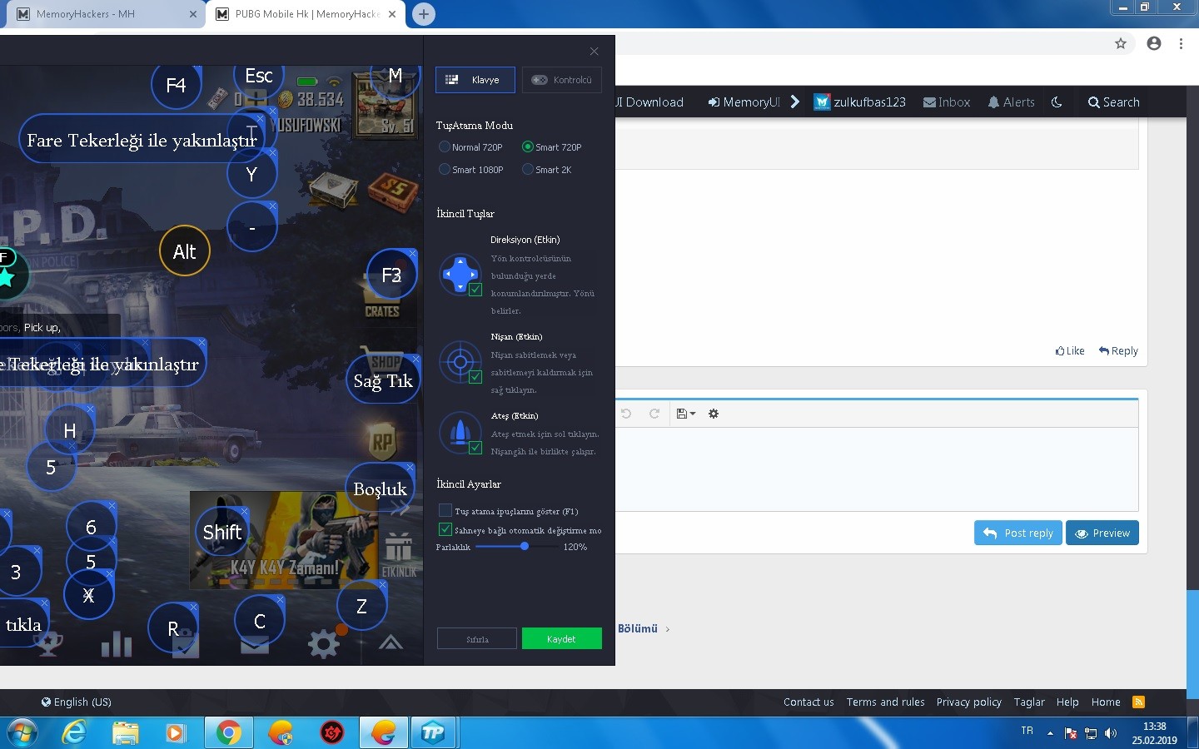Select the Smart 1080P radio button
The height and width of the screenshot is (749, 1199).
445,170
